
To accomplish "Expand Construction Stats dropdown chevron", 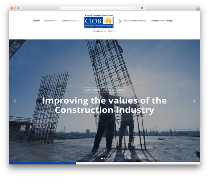I will click(x=115, y=31).
